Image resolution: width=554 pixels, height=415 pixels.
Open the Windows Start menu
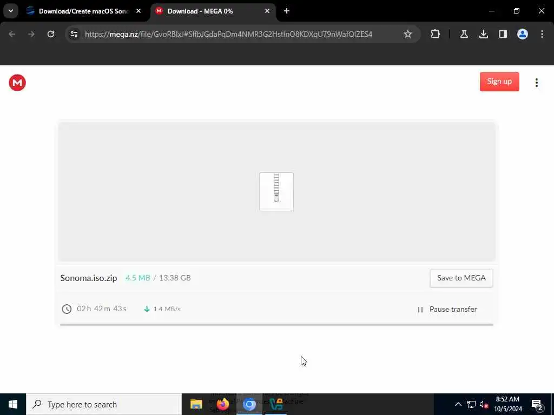pyautogui.click(x=13, y=404)
